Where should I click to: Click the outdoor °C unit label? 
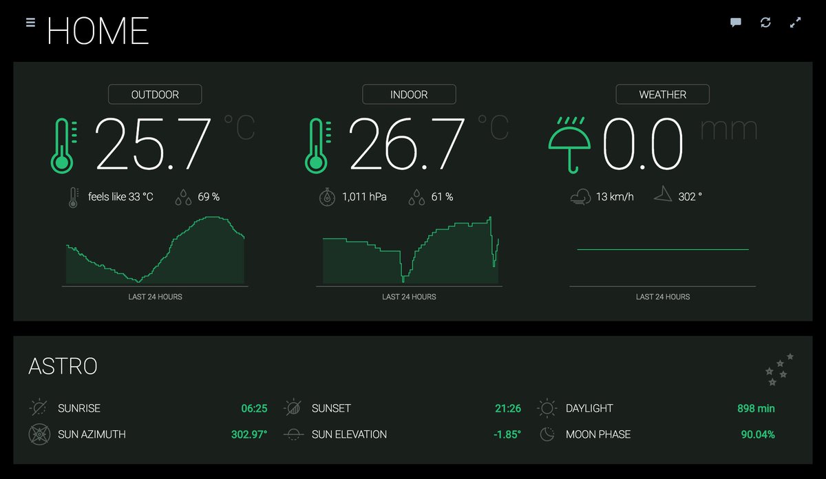[x=239, y=127]
